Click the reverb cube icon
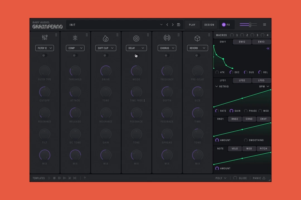 197,38
